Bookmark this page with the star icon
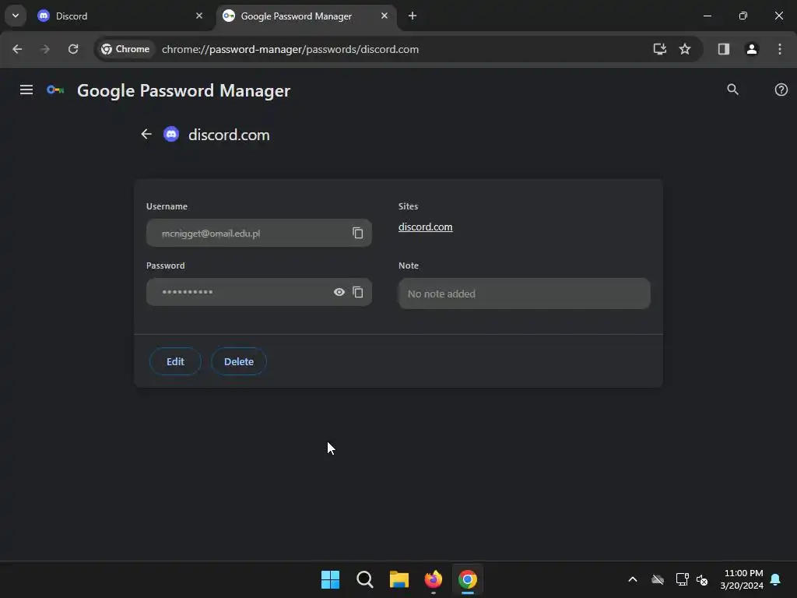The width and height of the screenshot is (797, 598). coord(685,49)
